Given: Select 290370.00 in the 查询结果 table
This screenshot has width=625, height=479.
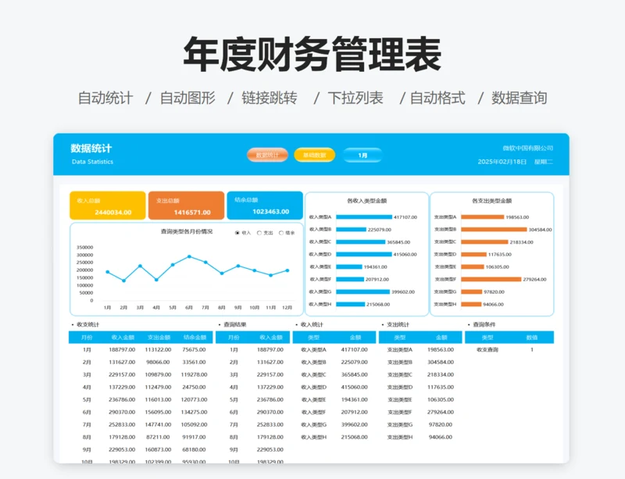Looking at the screenshot, I should click(270, 412).
